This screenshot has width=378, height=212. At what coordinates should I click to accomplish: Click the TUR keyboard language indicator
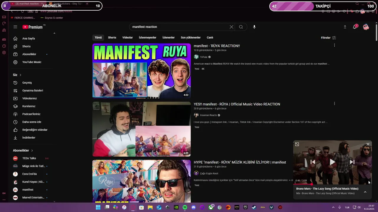tap(347, 207)
